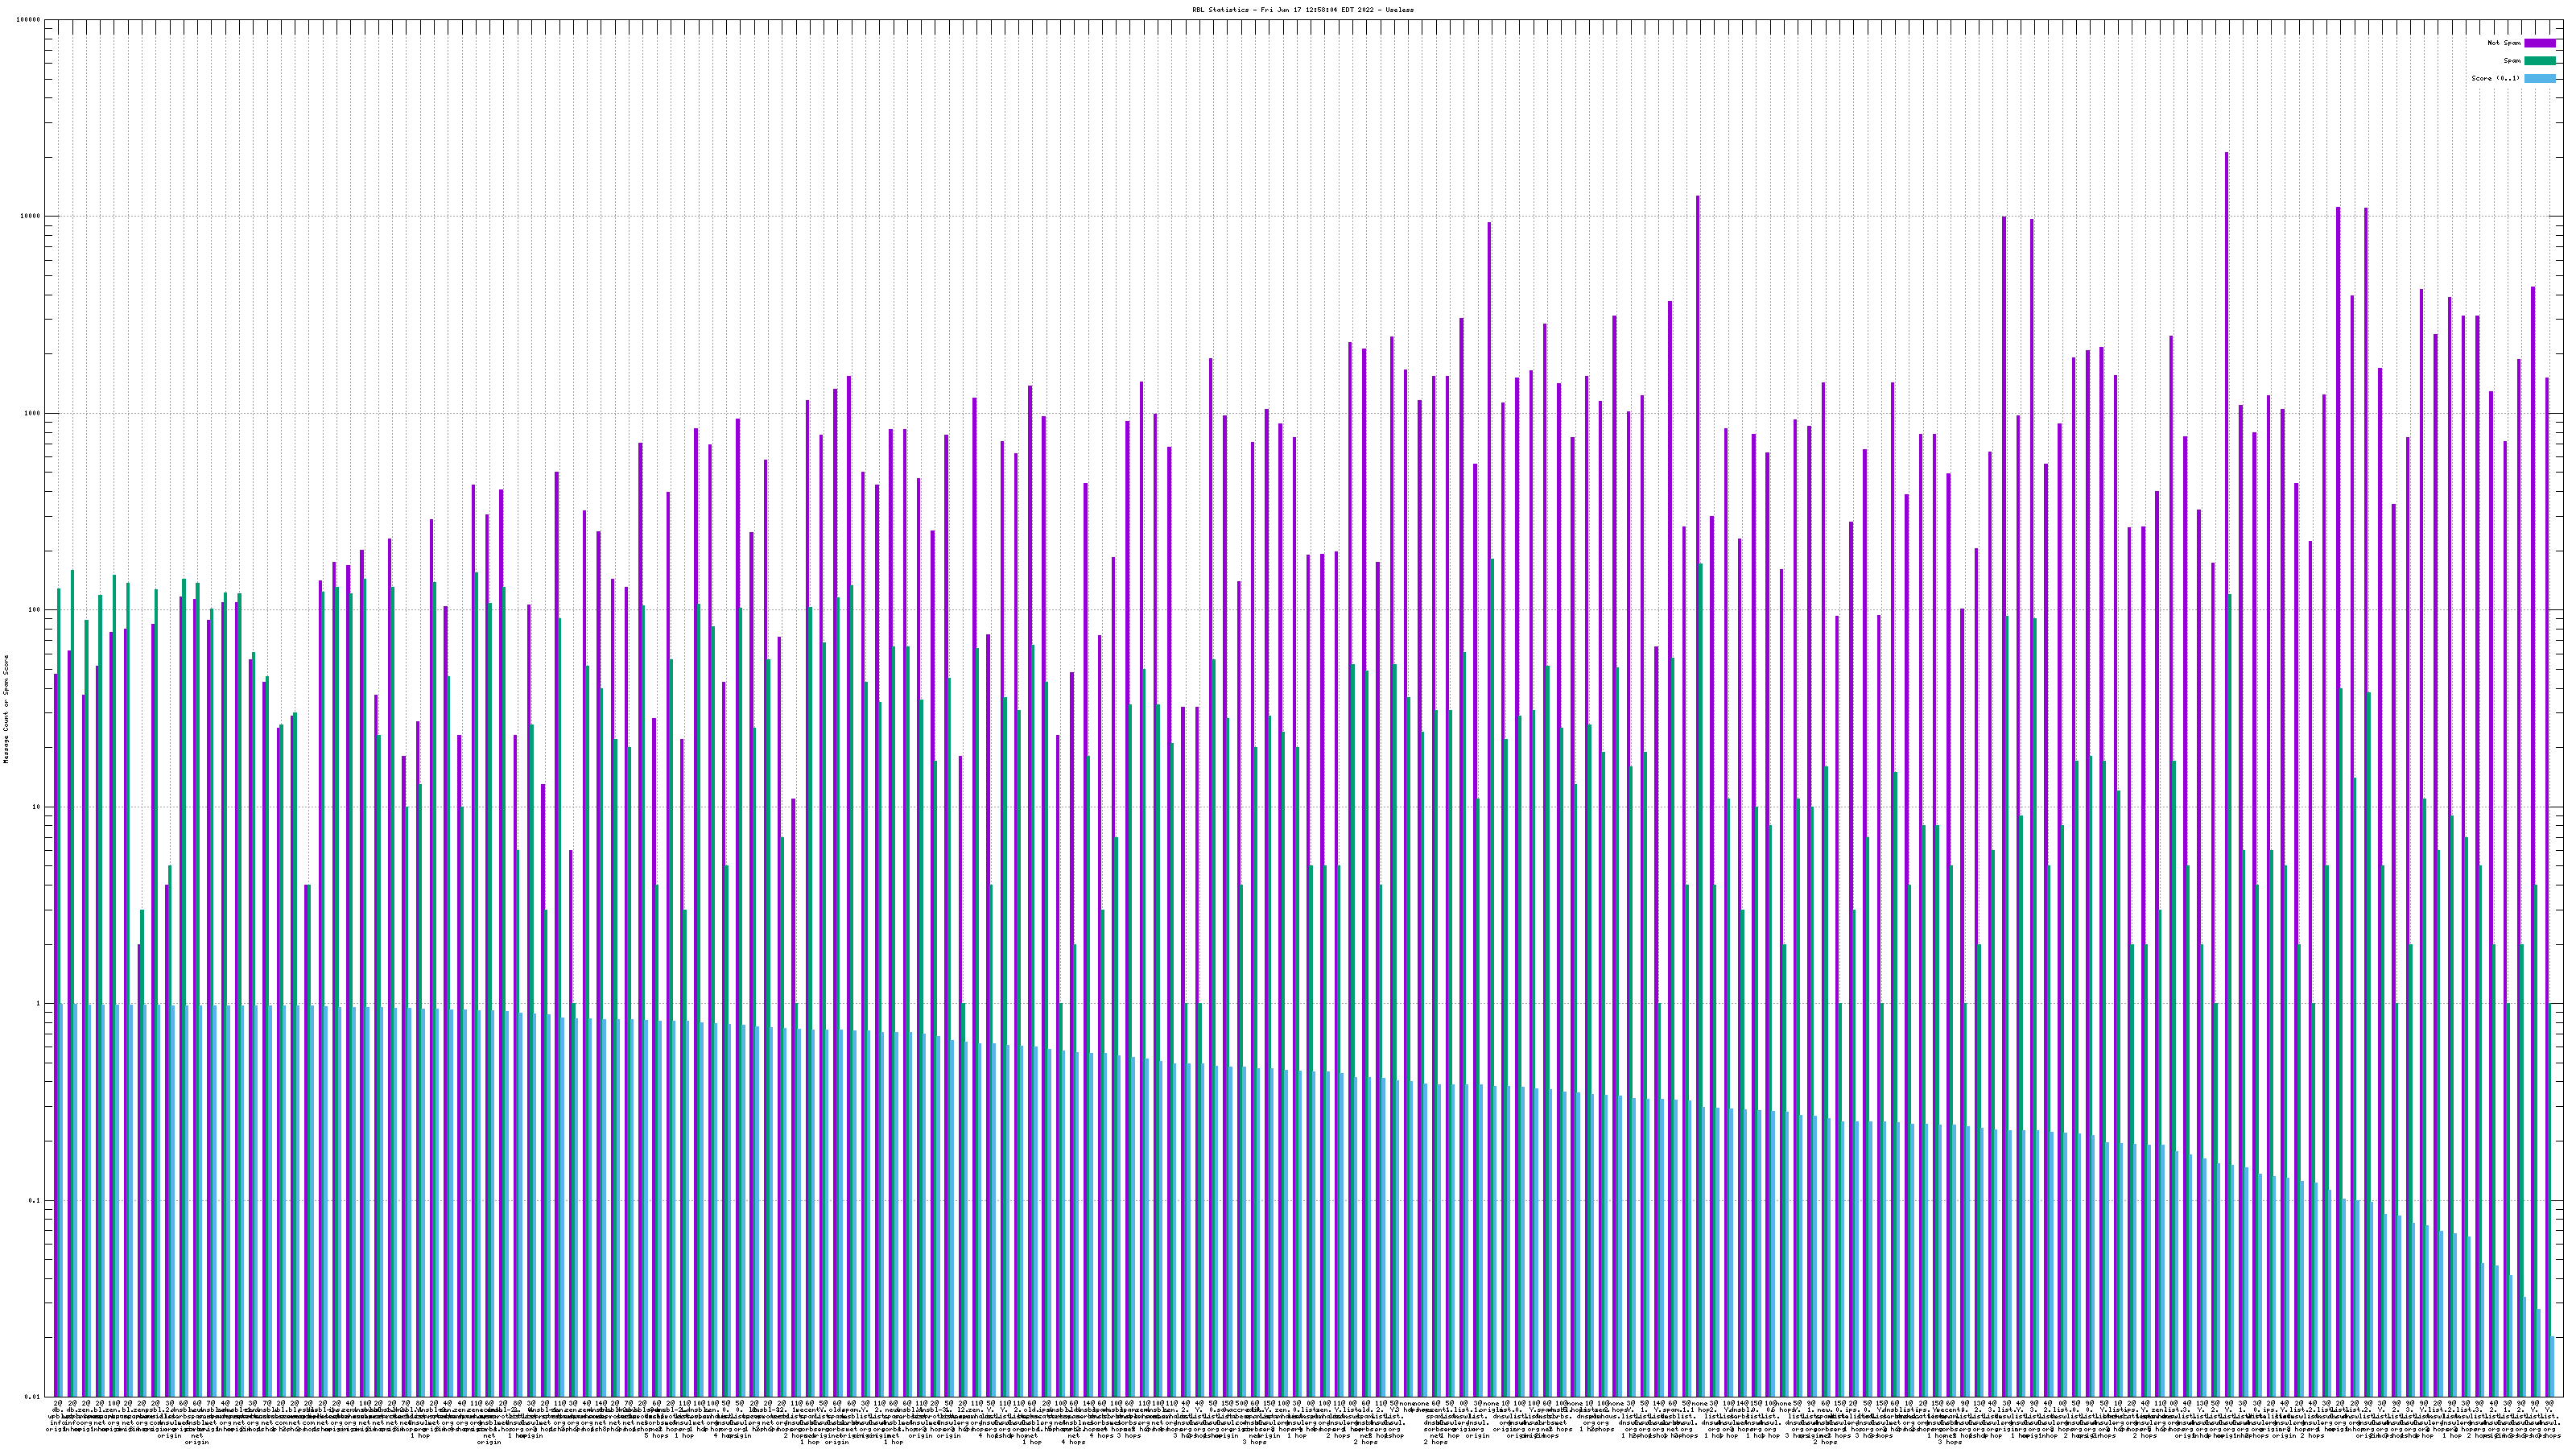Viewport: 2576px width, 1449px height.
Task: Click the blue Score (0..1) legend swatch
Action: point(2539,79)
